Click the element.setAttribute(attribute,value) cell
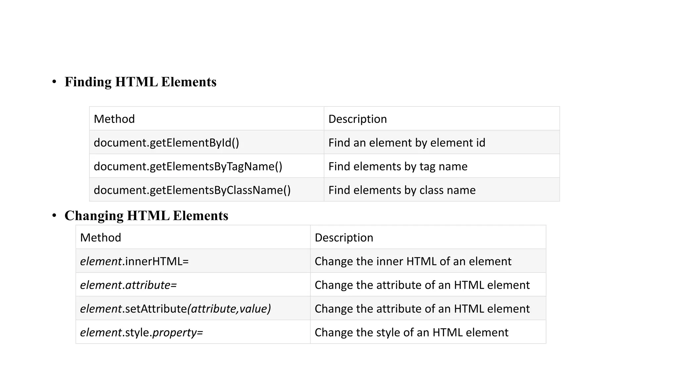678x381 pixels. point(175,309)
